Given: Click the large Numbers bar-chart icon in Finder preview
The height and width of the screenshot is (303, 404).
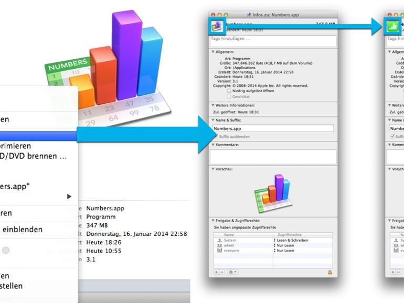Looking at the screenshot, I should pos(108,68).
